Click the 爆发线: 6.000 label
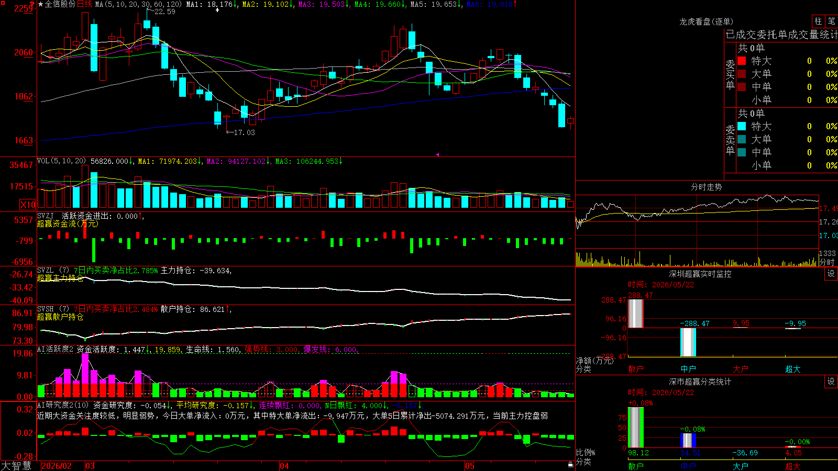The image size is (838, 471). click(330, 349)
